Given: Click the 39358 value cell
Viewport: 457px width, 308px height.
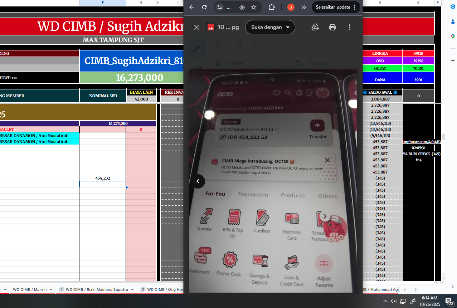Looking at the screenshot, I should tap(418, 61).
